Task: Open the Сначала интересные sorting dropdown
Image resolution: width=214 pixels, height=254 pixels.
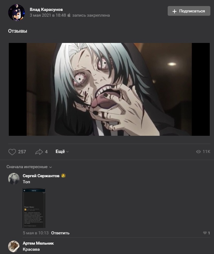Action: tap(29, 167)
